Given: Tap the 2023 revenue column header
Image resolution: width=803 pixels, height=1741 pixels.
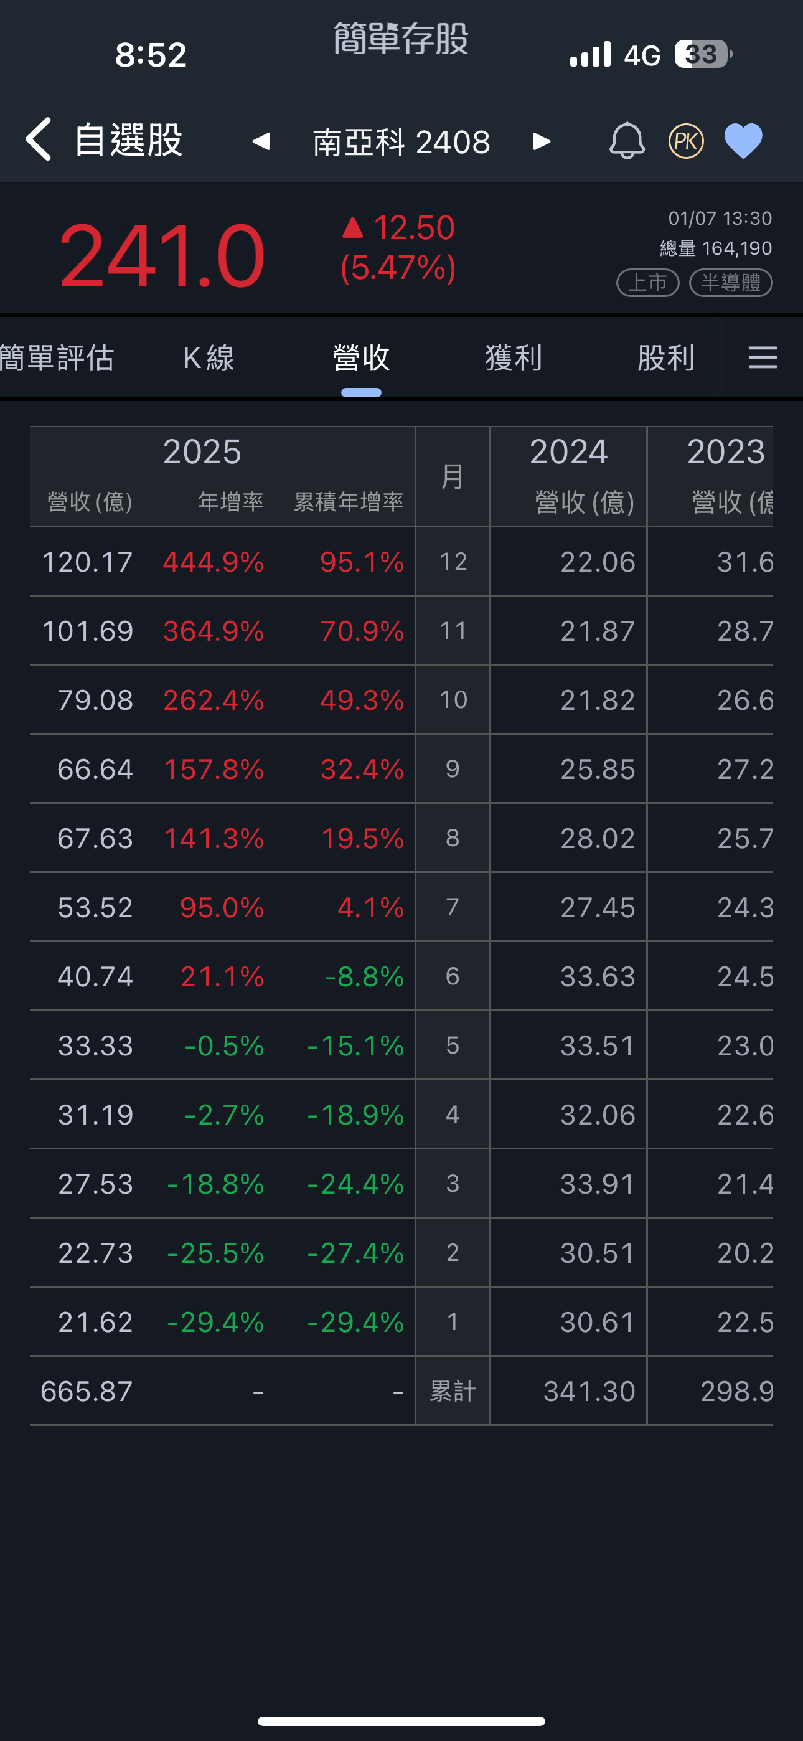Looking at the screenshot, I should (x=725, y=451).
